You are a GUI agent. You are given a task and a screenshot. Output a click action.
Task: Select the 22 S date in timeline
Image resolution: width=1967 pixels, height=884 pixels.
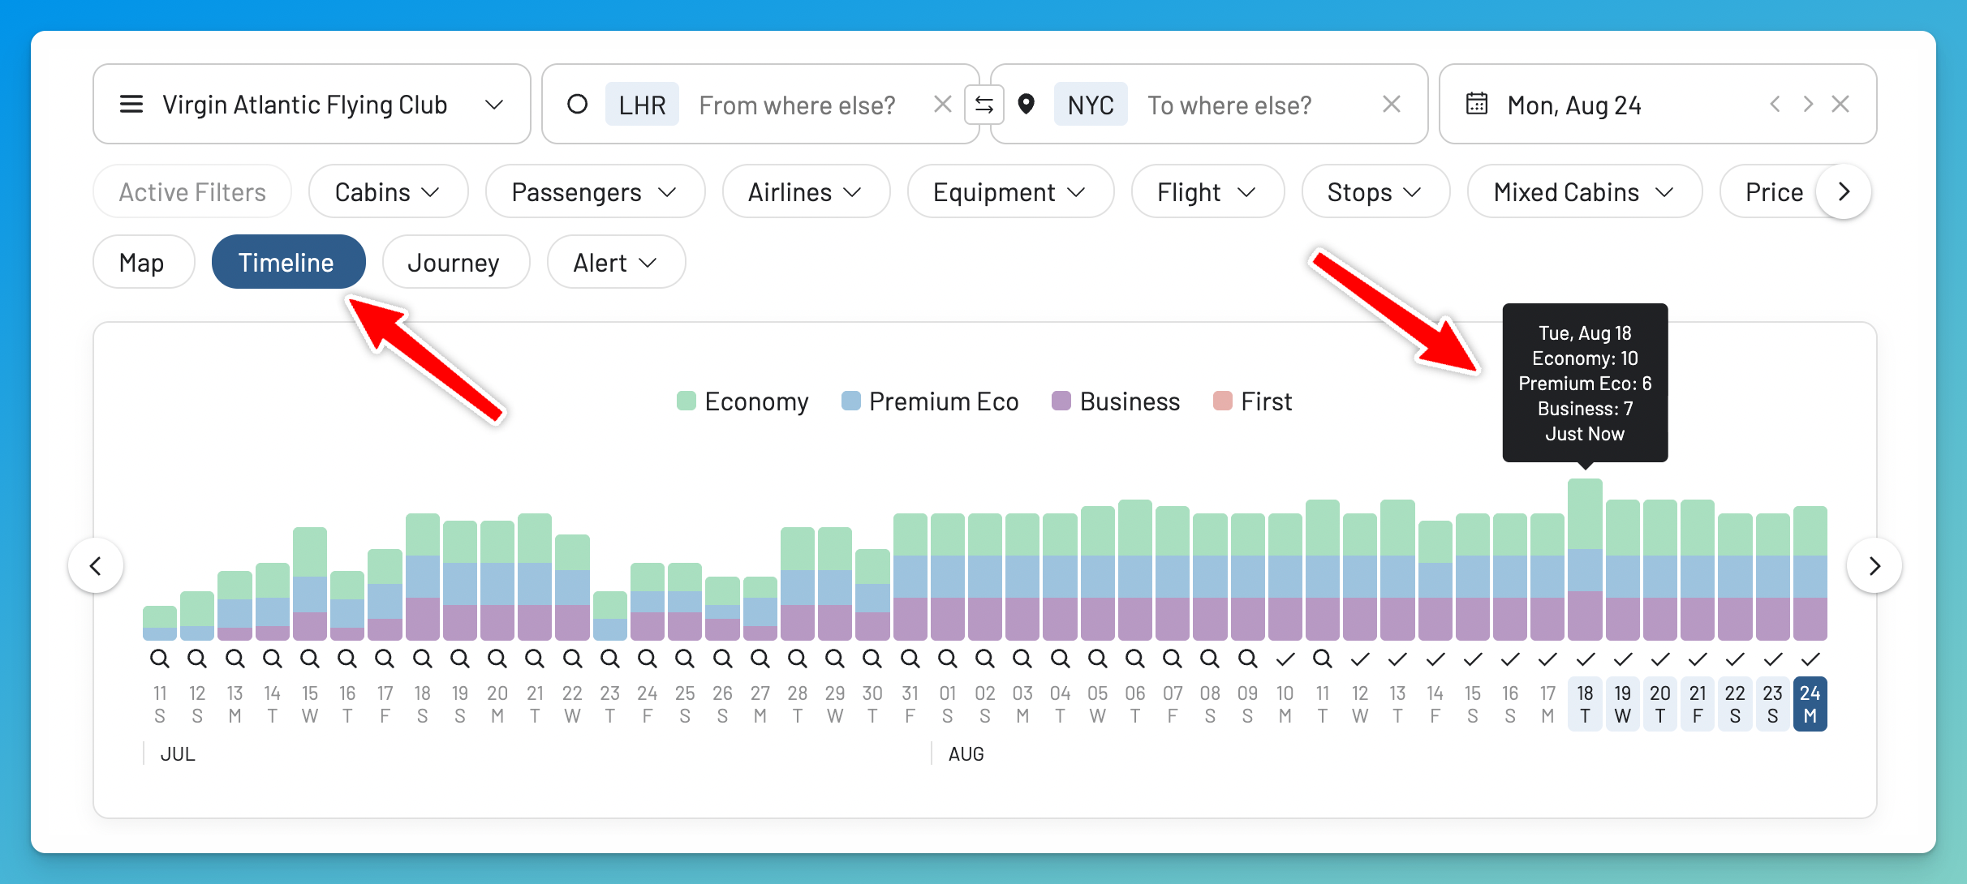coord(1735,704)
